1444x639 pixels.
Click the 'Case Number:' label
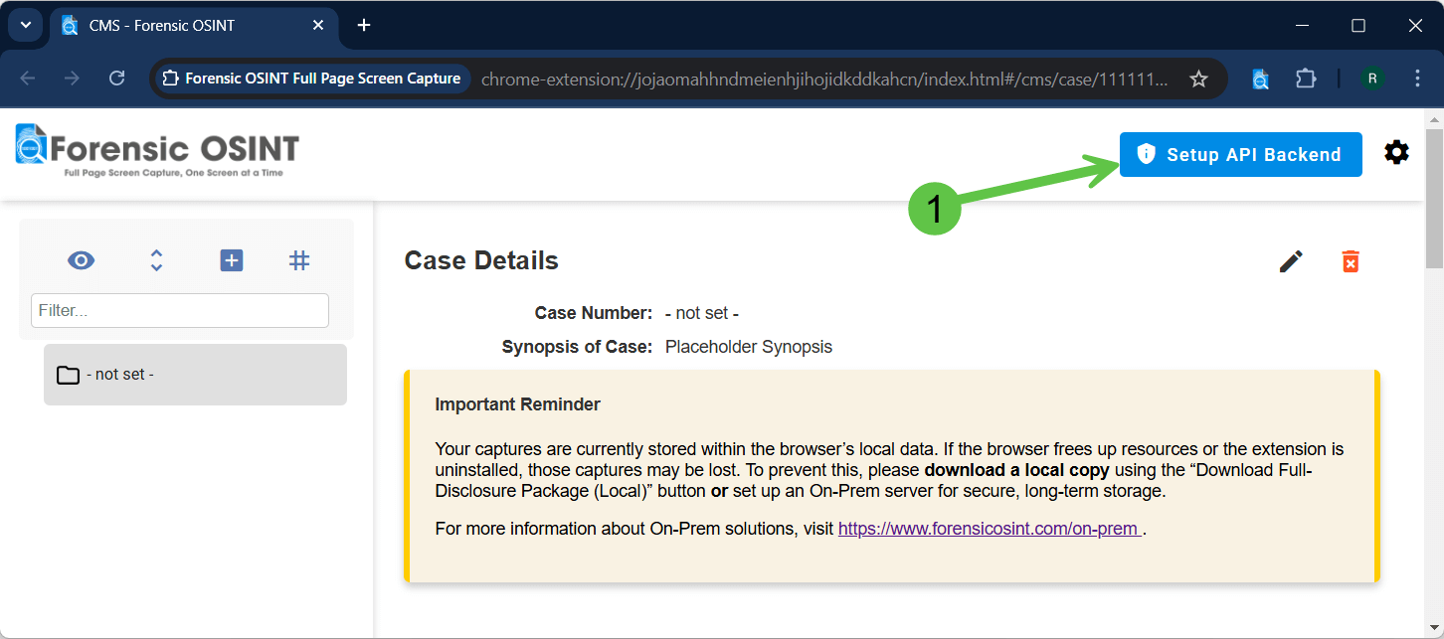click(x=594, y=313)
